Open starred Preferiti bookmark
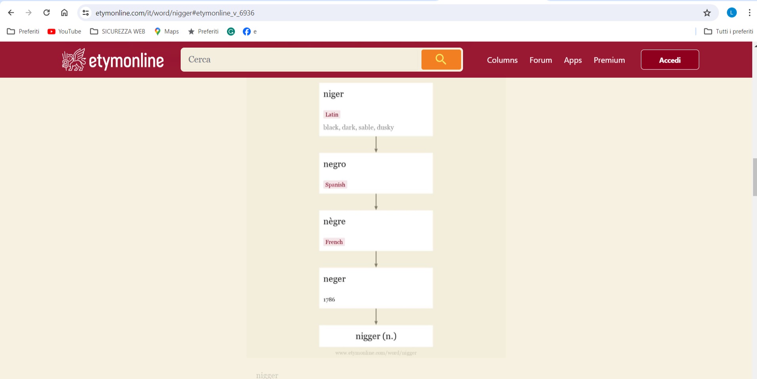Image resolution: width=757 pixels, height=379 pixels. pyautogui.click(x=203, y=31)
